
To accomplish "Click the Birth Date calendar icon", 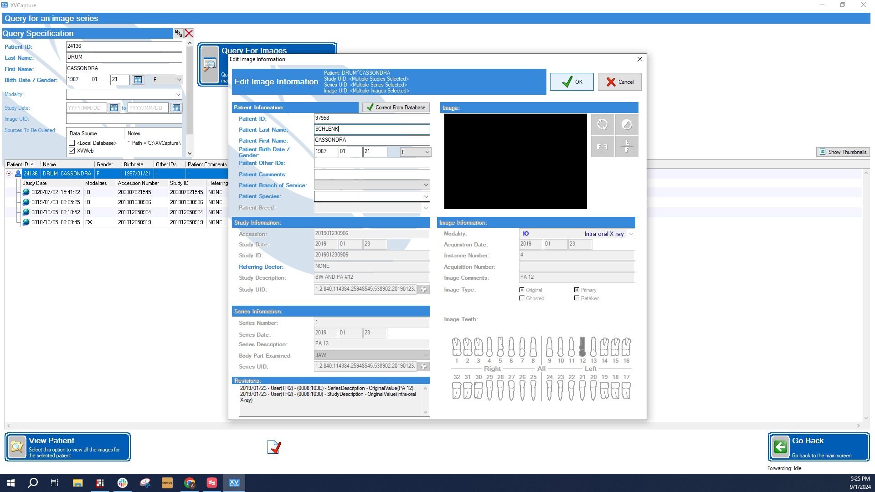I will tap(138, 80).
